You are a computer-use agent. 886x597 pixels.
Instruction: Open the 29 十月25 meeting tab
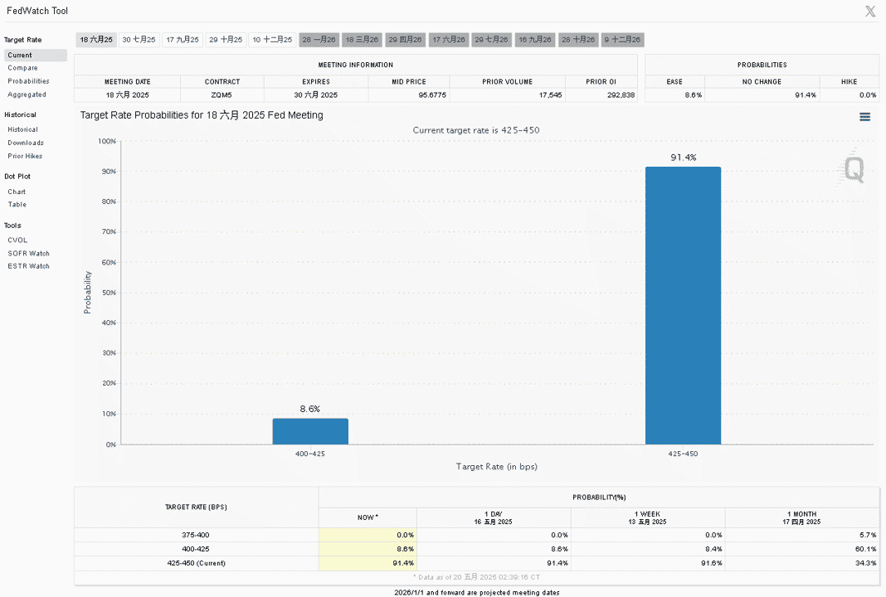226,40
